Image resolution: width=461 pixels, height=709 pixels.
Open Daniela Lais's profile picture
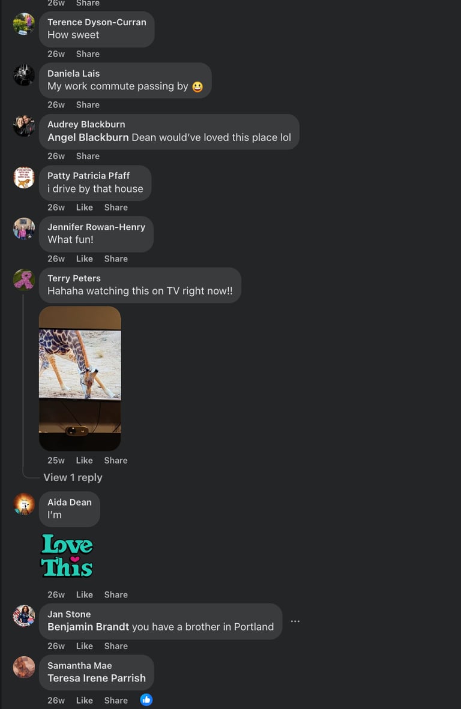coord(24,75)
